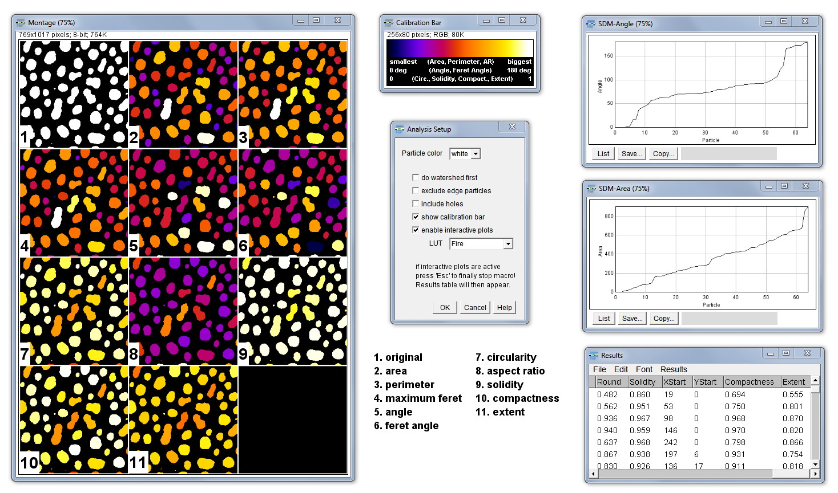Maximize the SDM-Area plot window
The image size is (838, 493).
pos(784,186)
